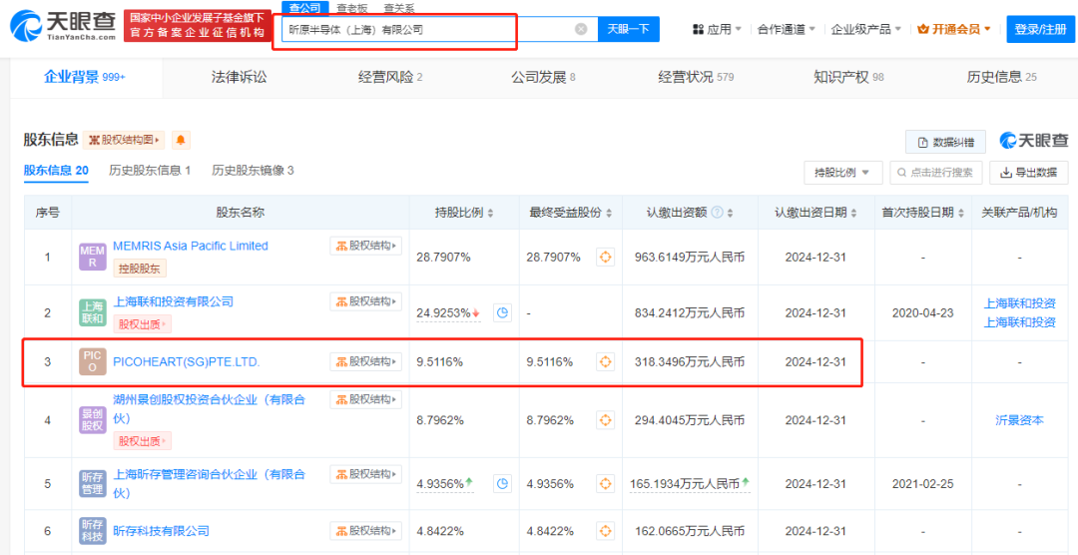Sort by 认缴出资日期 column arrows

853,214
